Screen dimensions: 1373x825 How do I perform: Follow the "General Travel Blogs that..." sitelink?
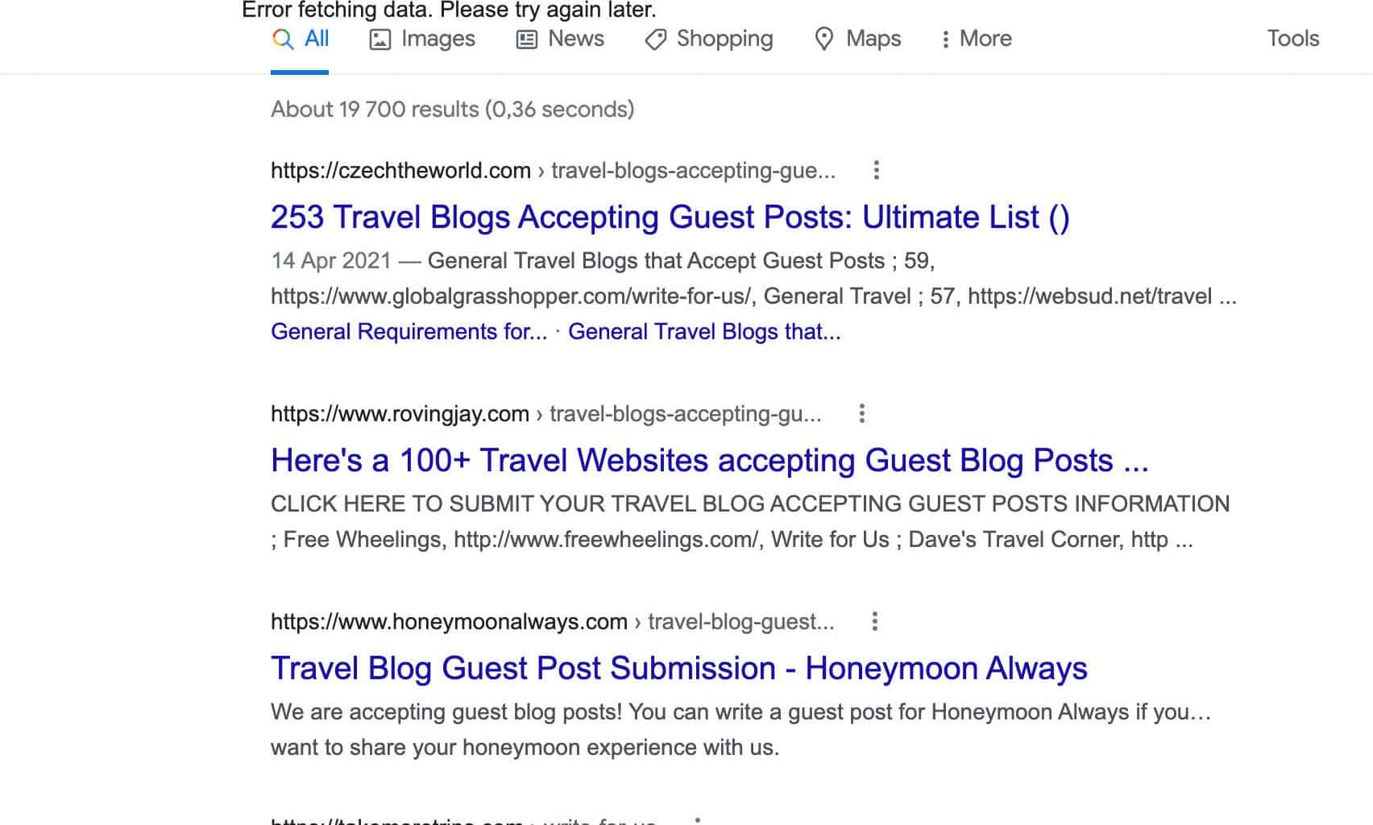pos(703,332)
